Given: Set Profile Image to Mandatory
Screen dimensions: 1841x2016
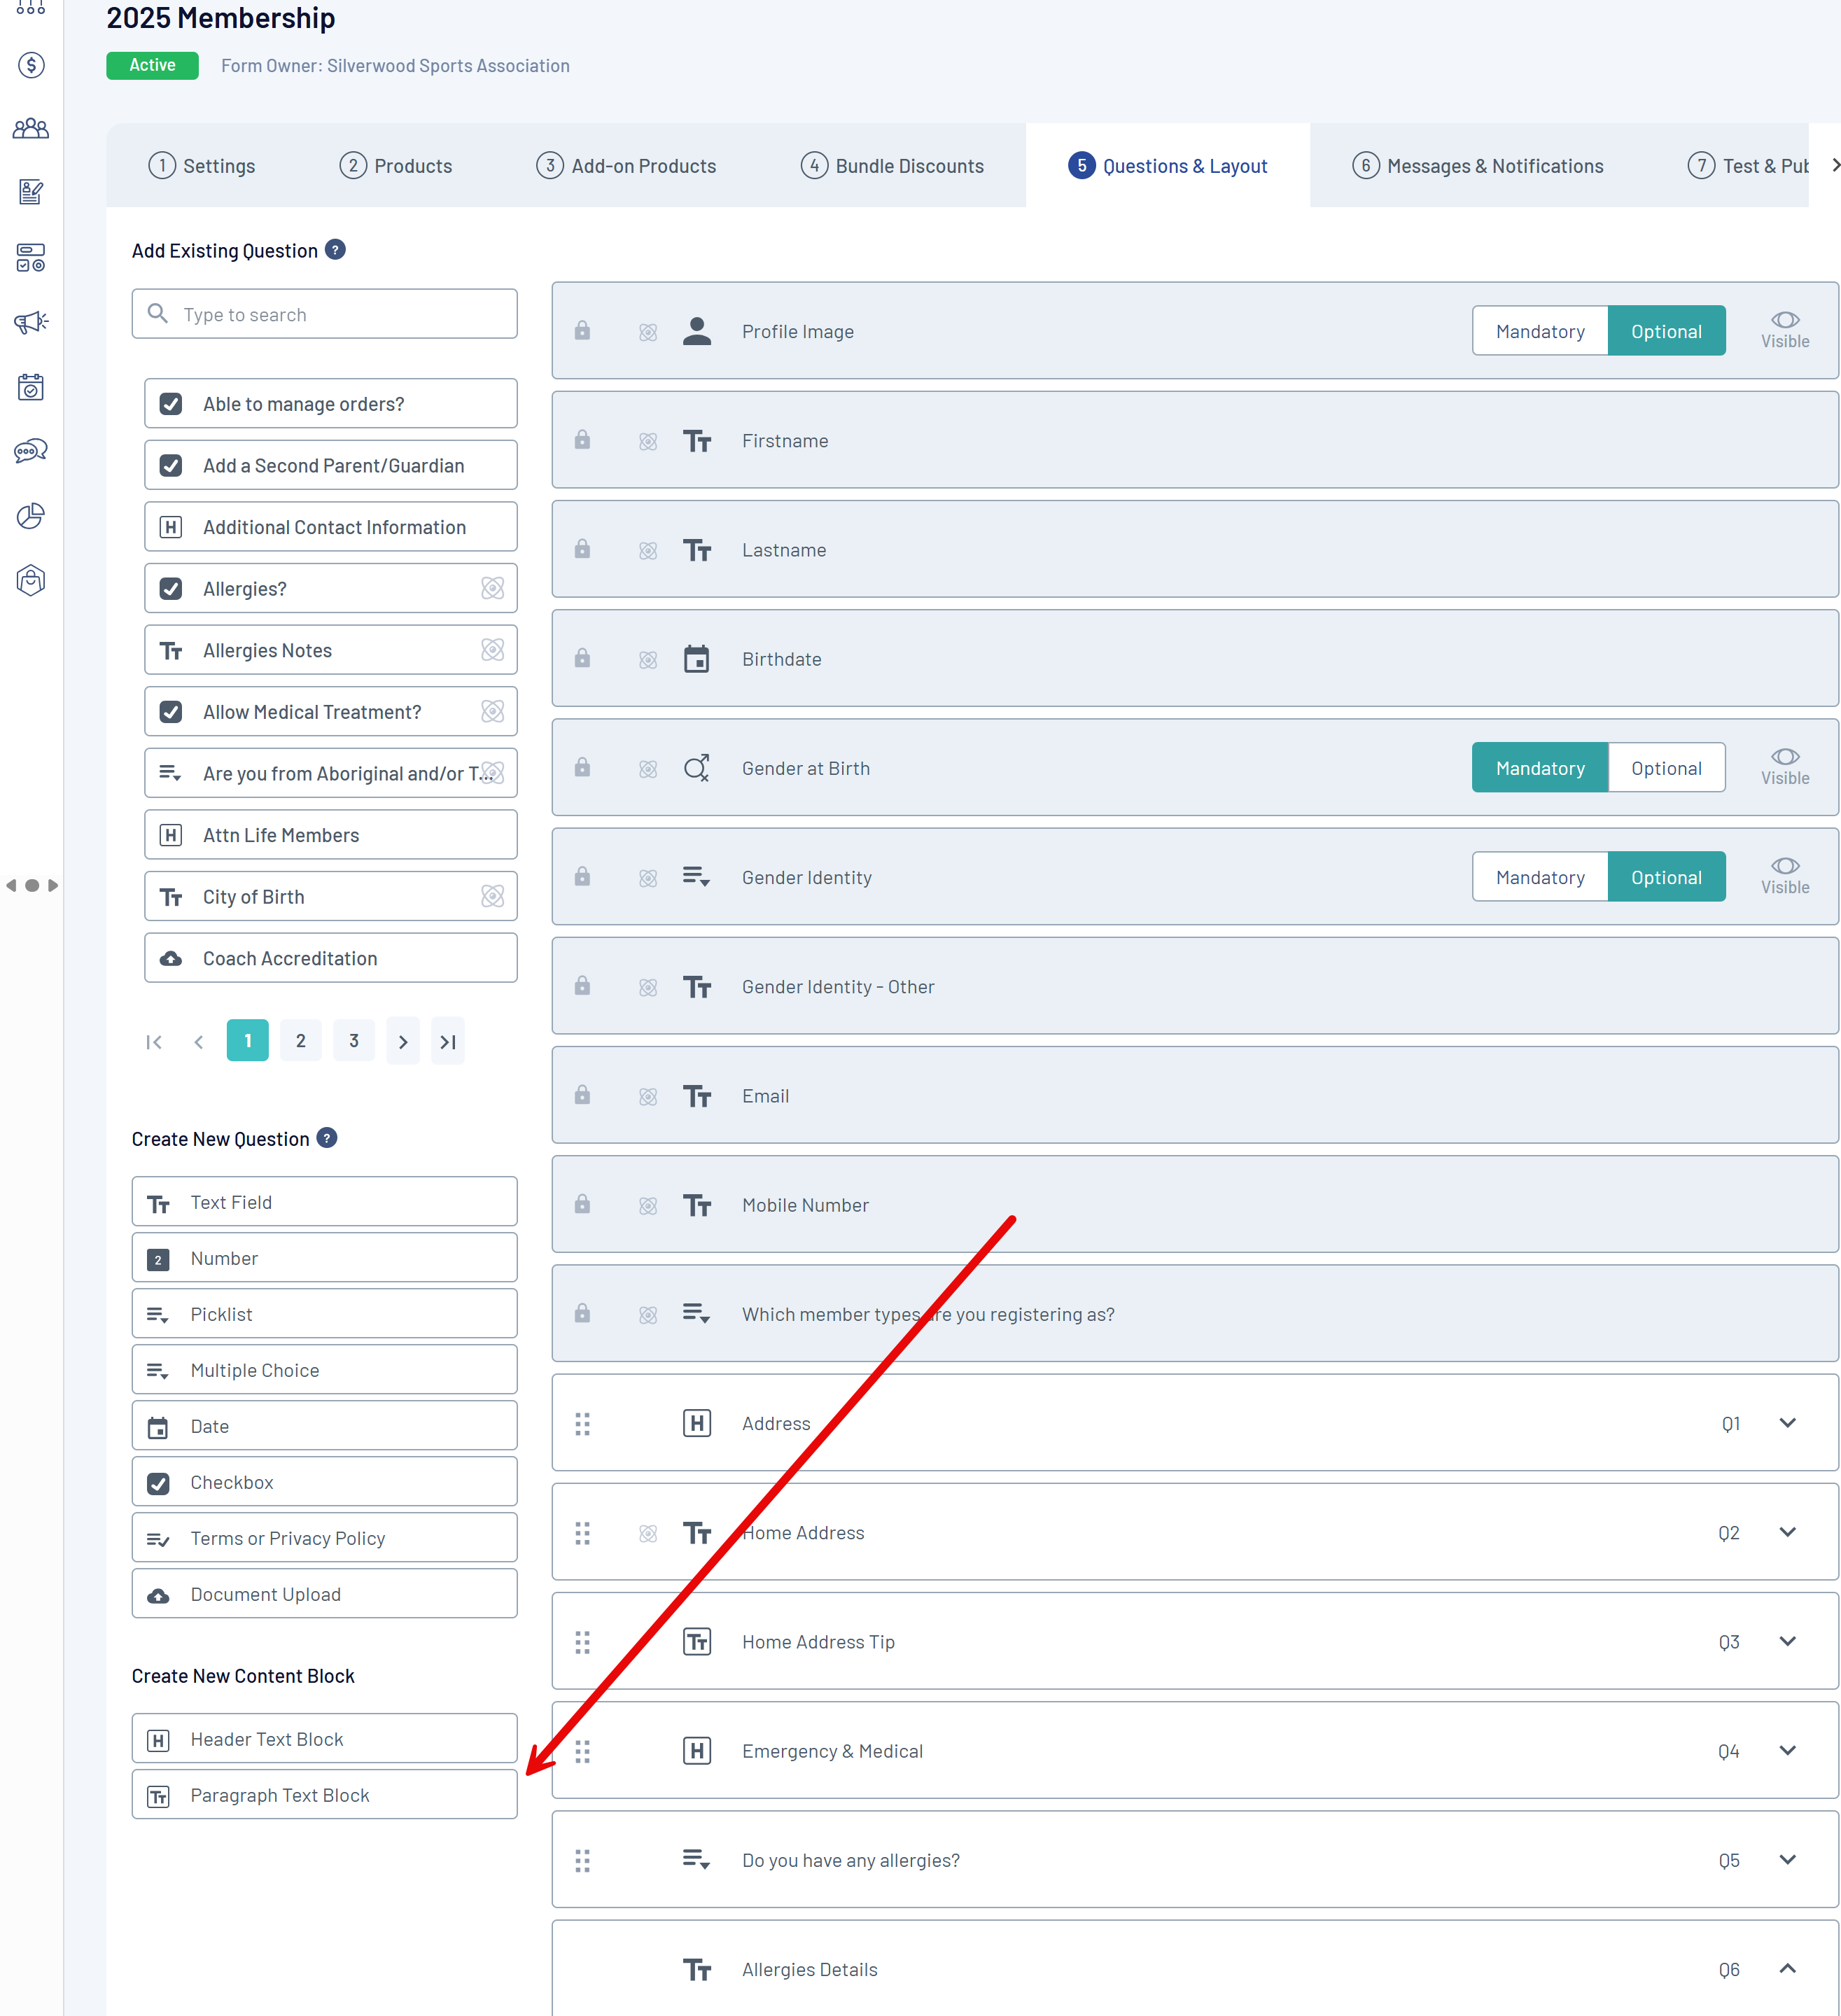Looking at the screenshot, I should [1539, 331].
